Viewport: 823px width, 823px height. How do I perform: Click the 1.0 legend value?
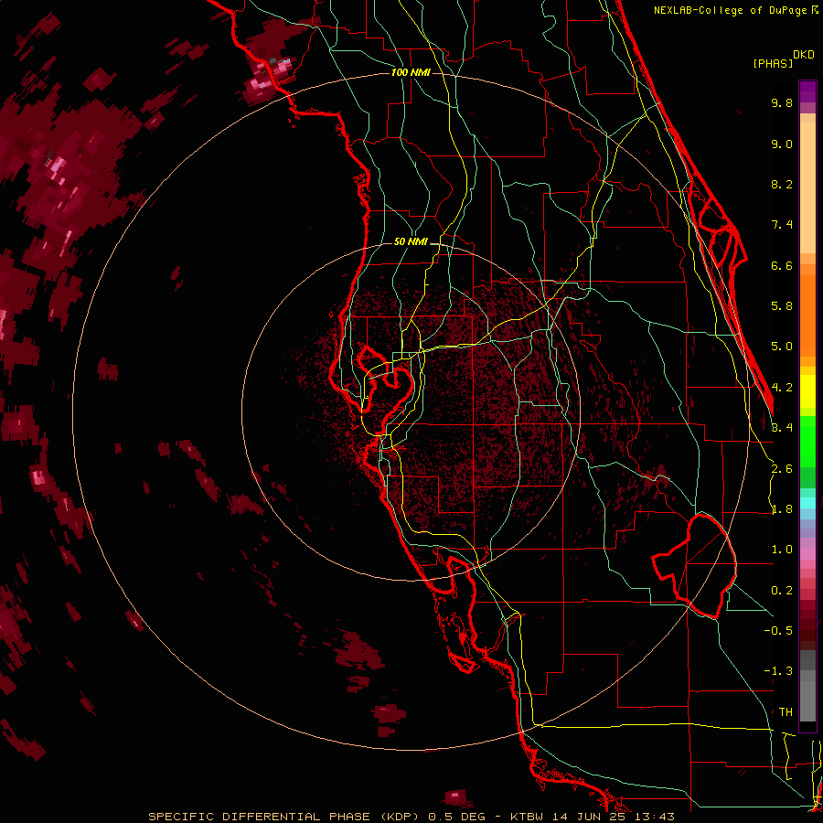click(782, 550)
